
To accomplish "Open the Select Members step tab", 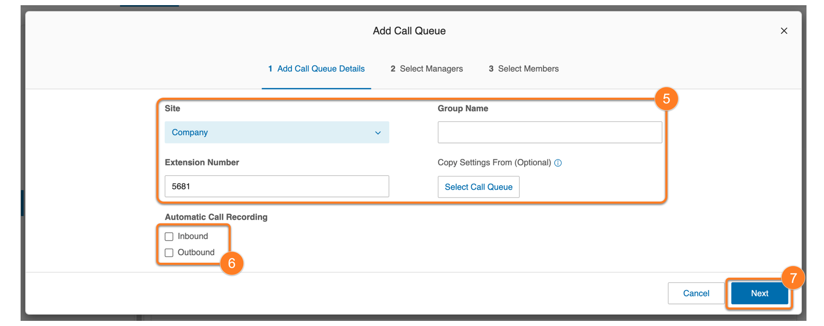I will tap(523, 69).
